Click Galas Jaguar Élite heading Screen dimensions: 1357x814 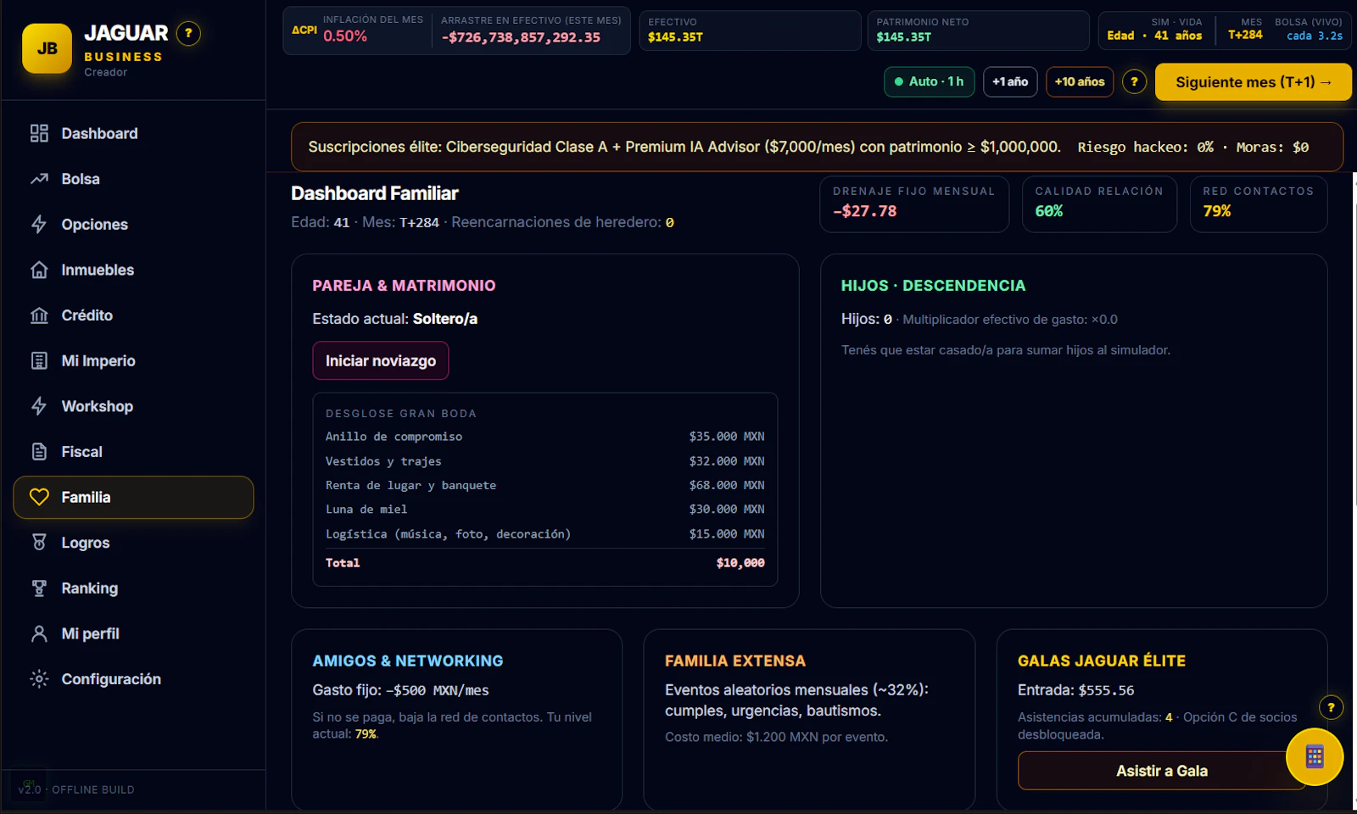coord(1102,661)
